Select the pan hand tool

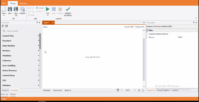pyautogui.click(x=118, y=90)
